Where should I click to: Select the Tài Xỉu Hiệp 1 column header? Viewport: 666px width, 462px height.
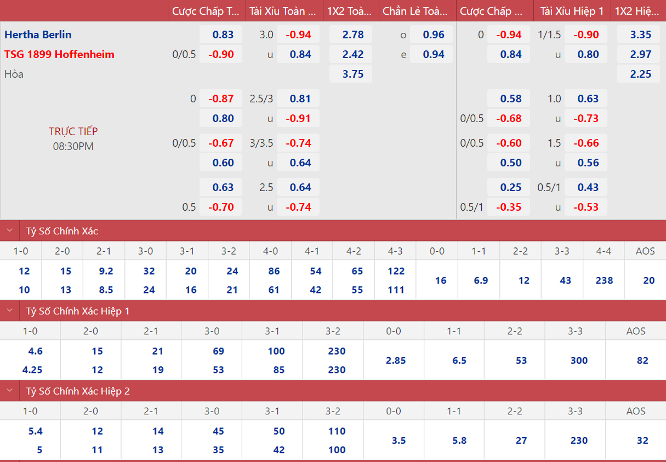pyautogui.click(x=572, y=11)
